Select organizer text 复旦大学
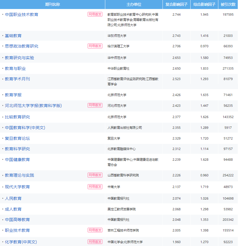Screen dimensions: 238x246 [x=114, y=138]
